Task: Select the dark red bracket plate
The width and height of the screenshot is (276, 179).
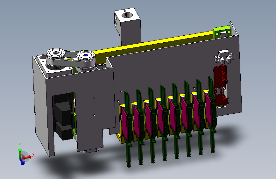Action: [220, 86]
